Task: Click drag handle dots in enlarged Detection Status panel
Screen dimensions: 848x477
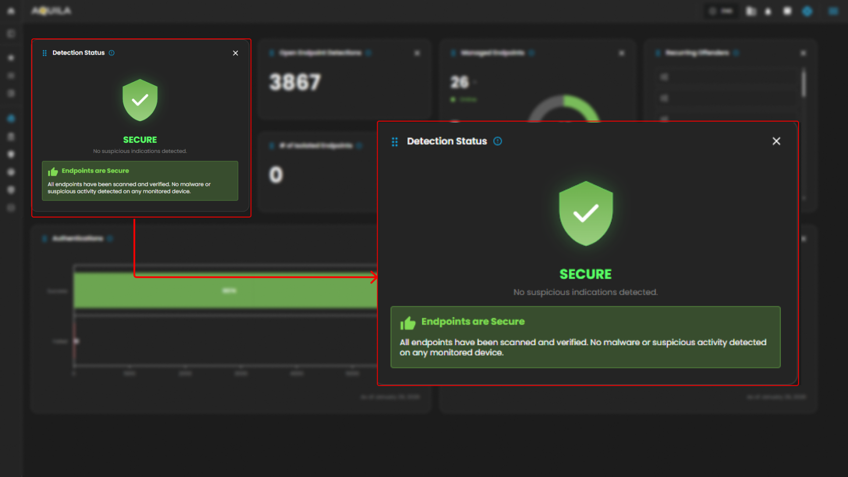Action: click(395, 142)
